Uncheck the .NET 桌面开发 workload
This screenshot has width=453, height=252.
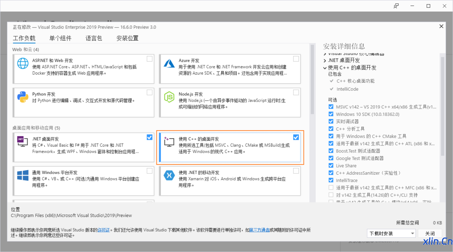[150, 137]
